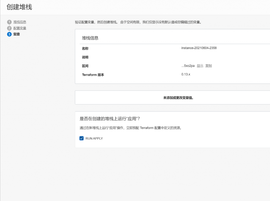Go to step 堆栈信息 in wizard

pos(20,22)
